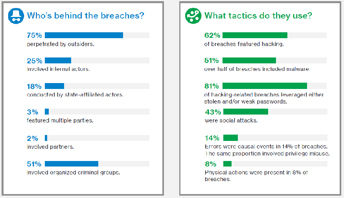Click the "were social attacks" caption

[x=231, y=120]
